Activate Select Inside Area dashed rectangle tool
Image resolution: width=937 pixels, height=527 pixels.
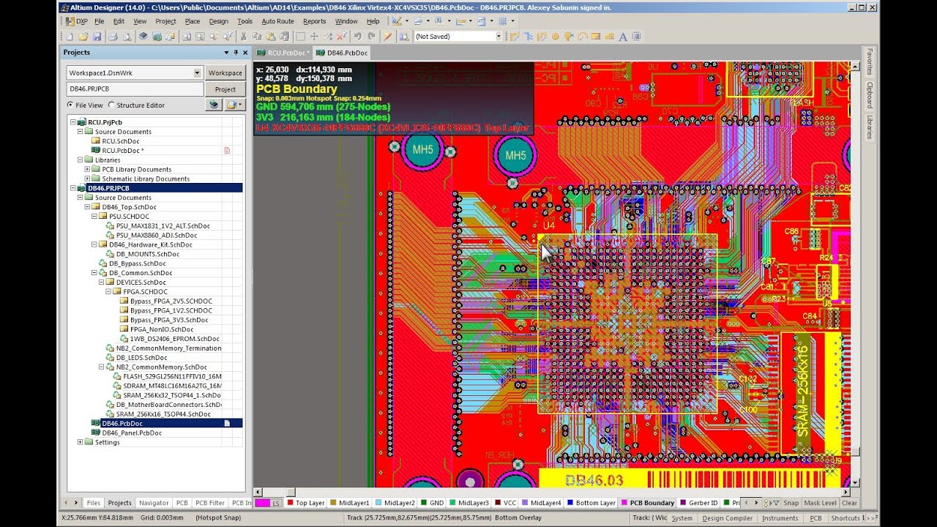300,37
